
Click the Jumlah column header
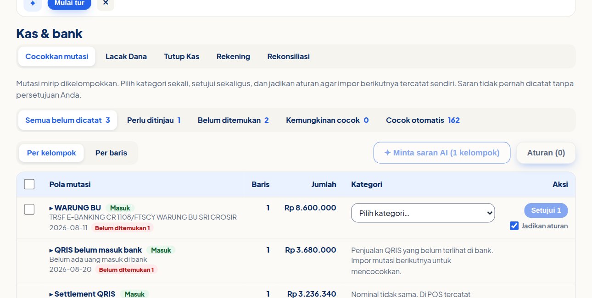coord(324,184)
